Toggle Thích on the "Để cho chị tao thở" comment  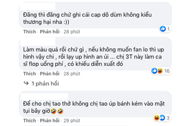point(29,121)
